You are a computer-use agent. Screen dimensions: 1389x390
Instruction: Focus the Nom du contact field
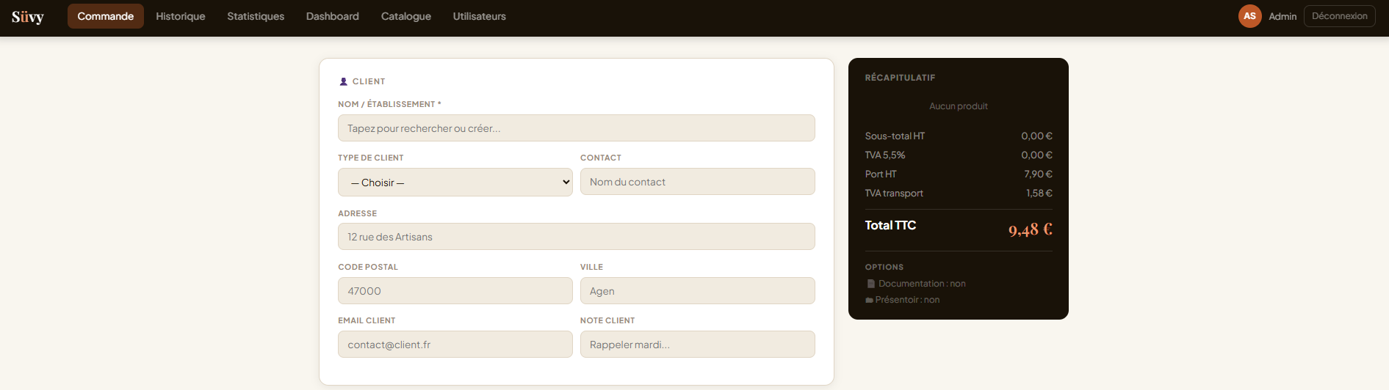pyautogui.click(x=698, y=182)
